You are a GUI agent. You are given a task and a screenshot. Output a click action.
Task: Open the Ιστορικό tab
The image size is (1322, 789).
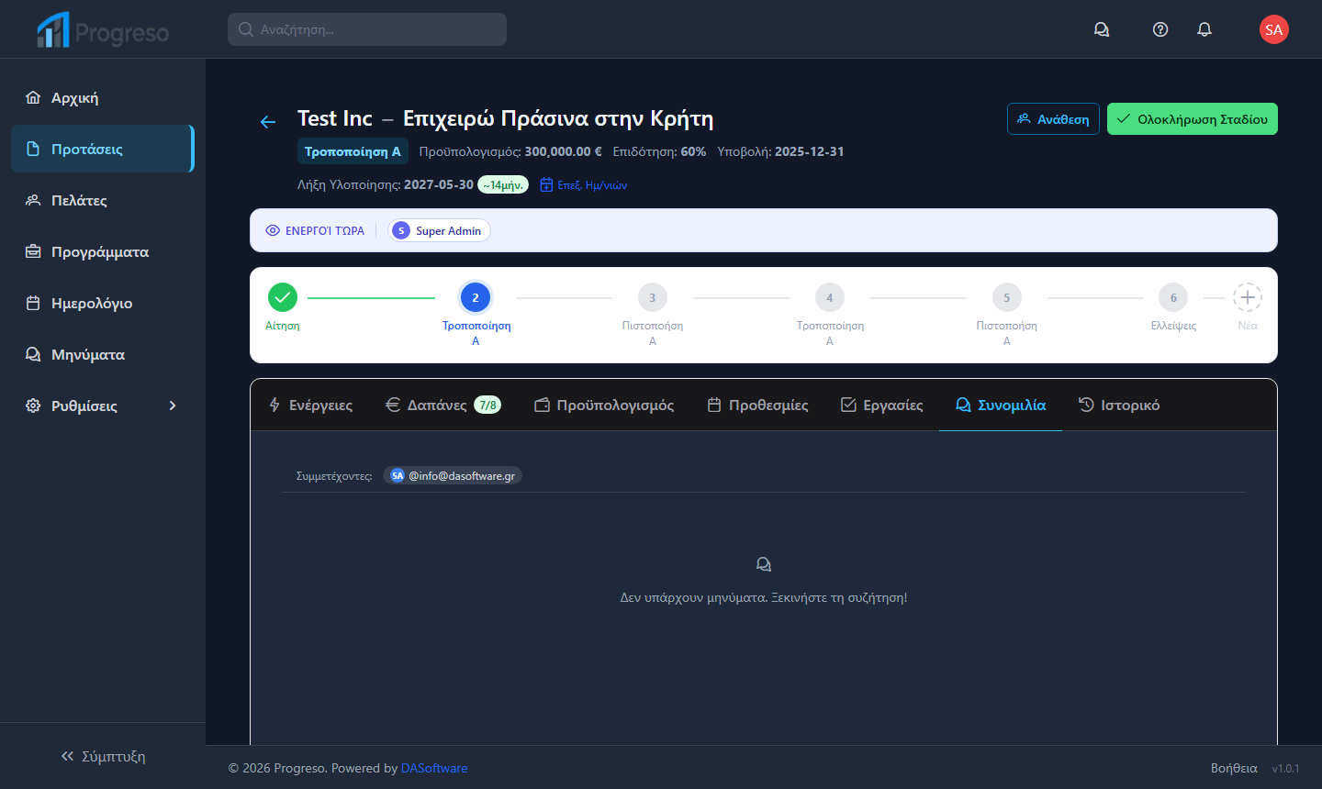pyautogui.click(x=1119, y=405)
